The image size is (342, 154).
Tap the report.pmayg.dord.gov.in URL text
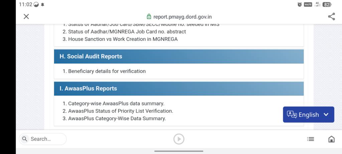click(182, 17)
